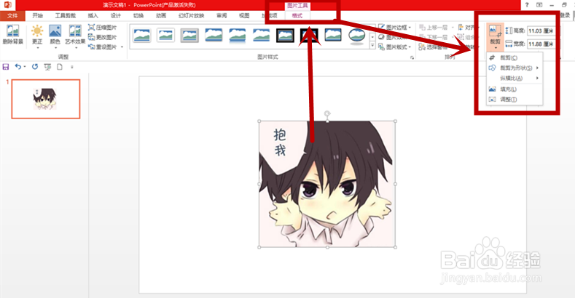Click the Ribbon Display Options icon

539,5
